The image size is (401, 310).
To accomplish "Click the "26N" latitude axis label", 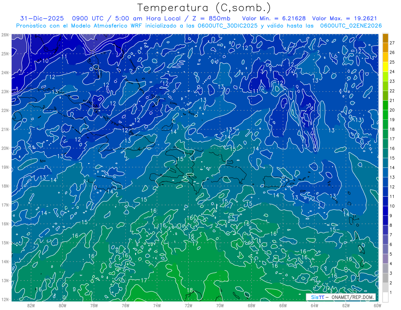I will 5,35.
